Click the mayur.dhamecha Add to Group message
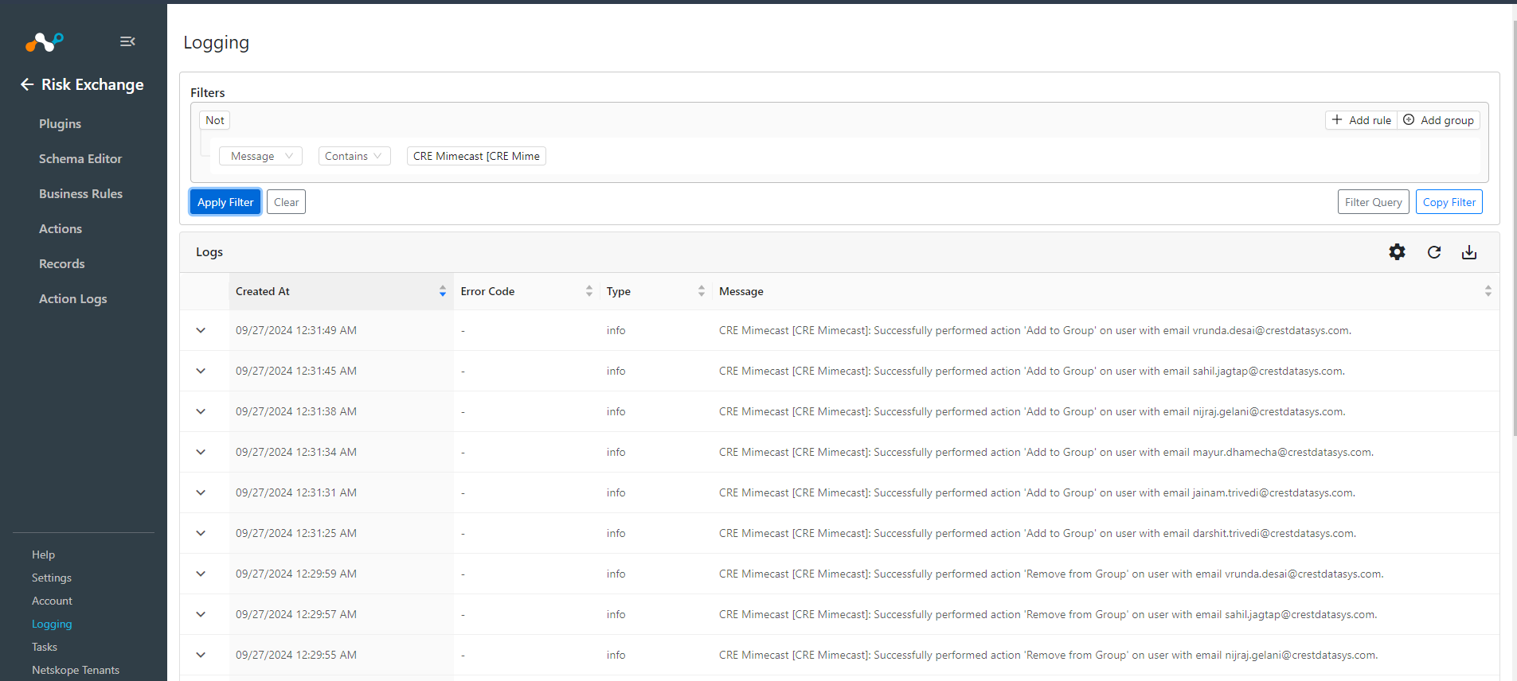Image resolution: width=1517 pixels, height=681 pixels. point(1046,452)
